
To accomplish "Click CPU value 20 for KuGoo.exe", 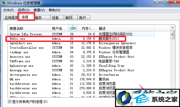I will coord(72,39).
